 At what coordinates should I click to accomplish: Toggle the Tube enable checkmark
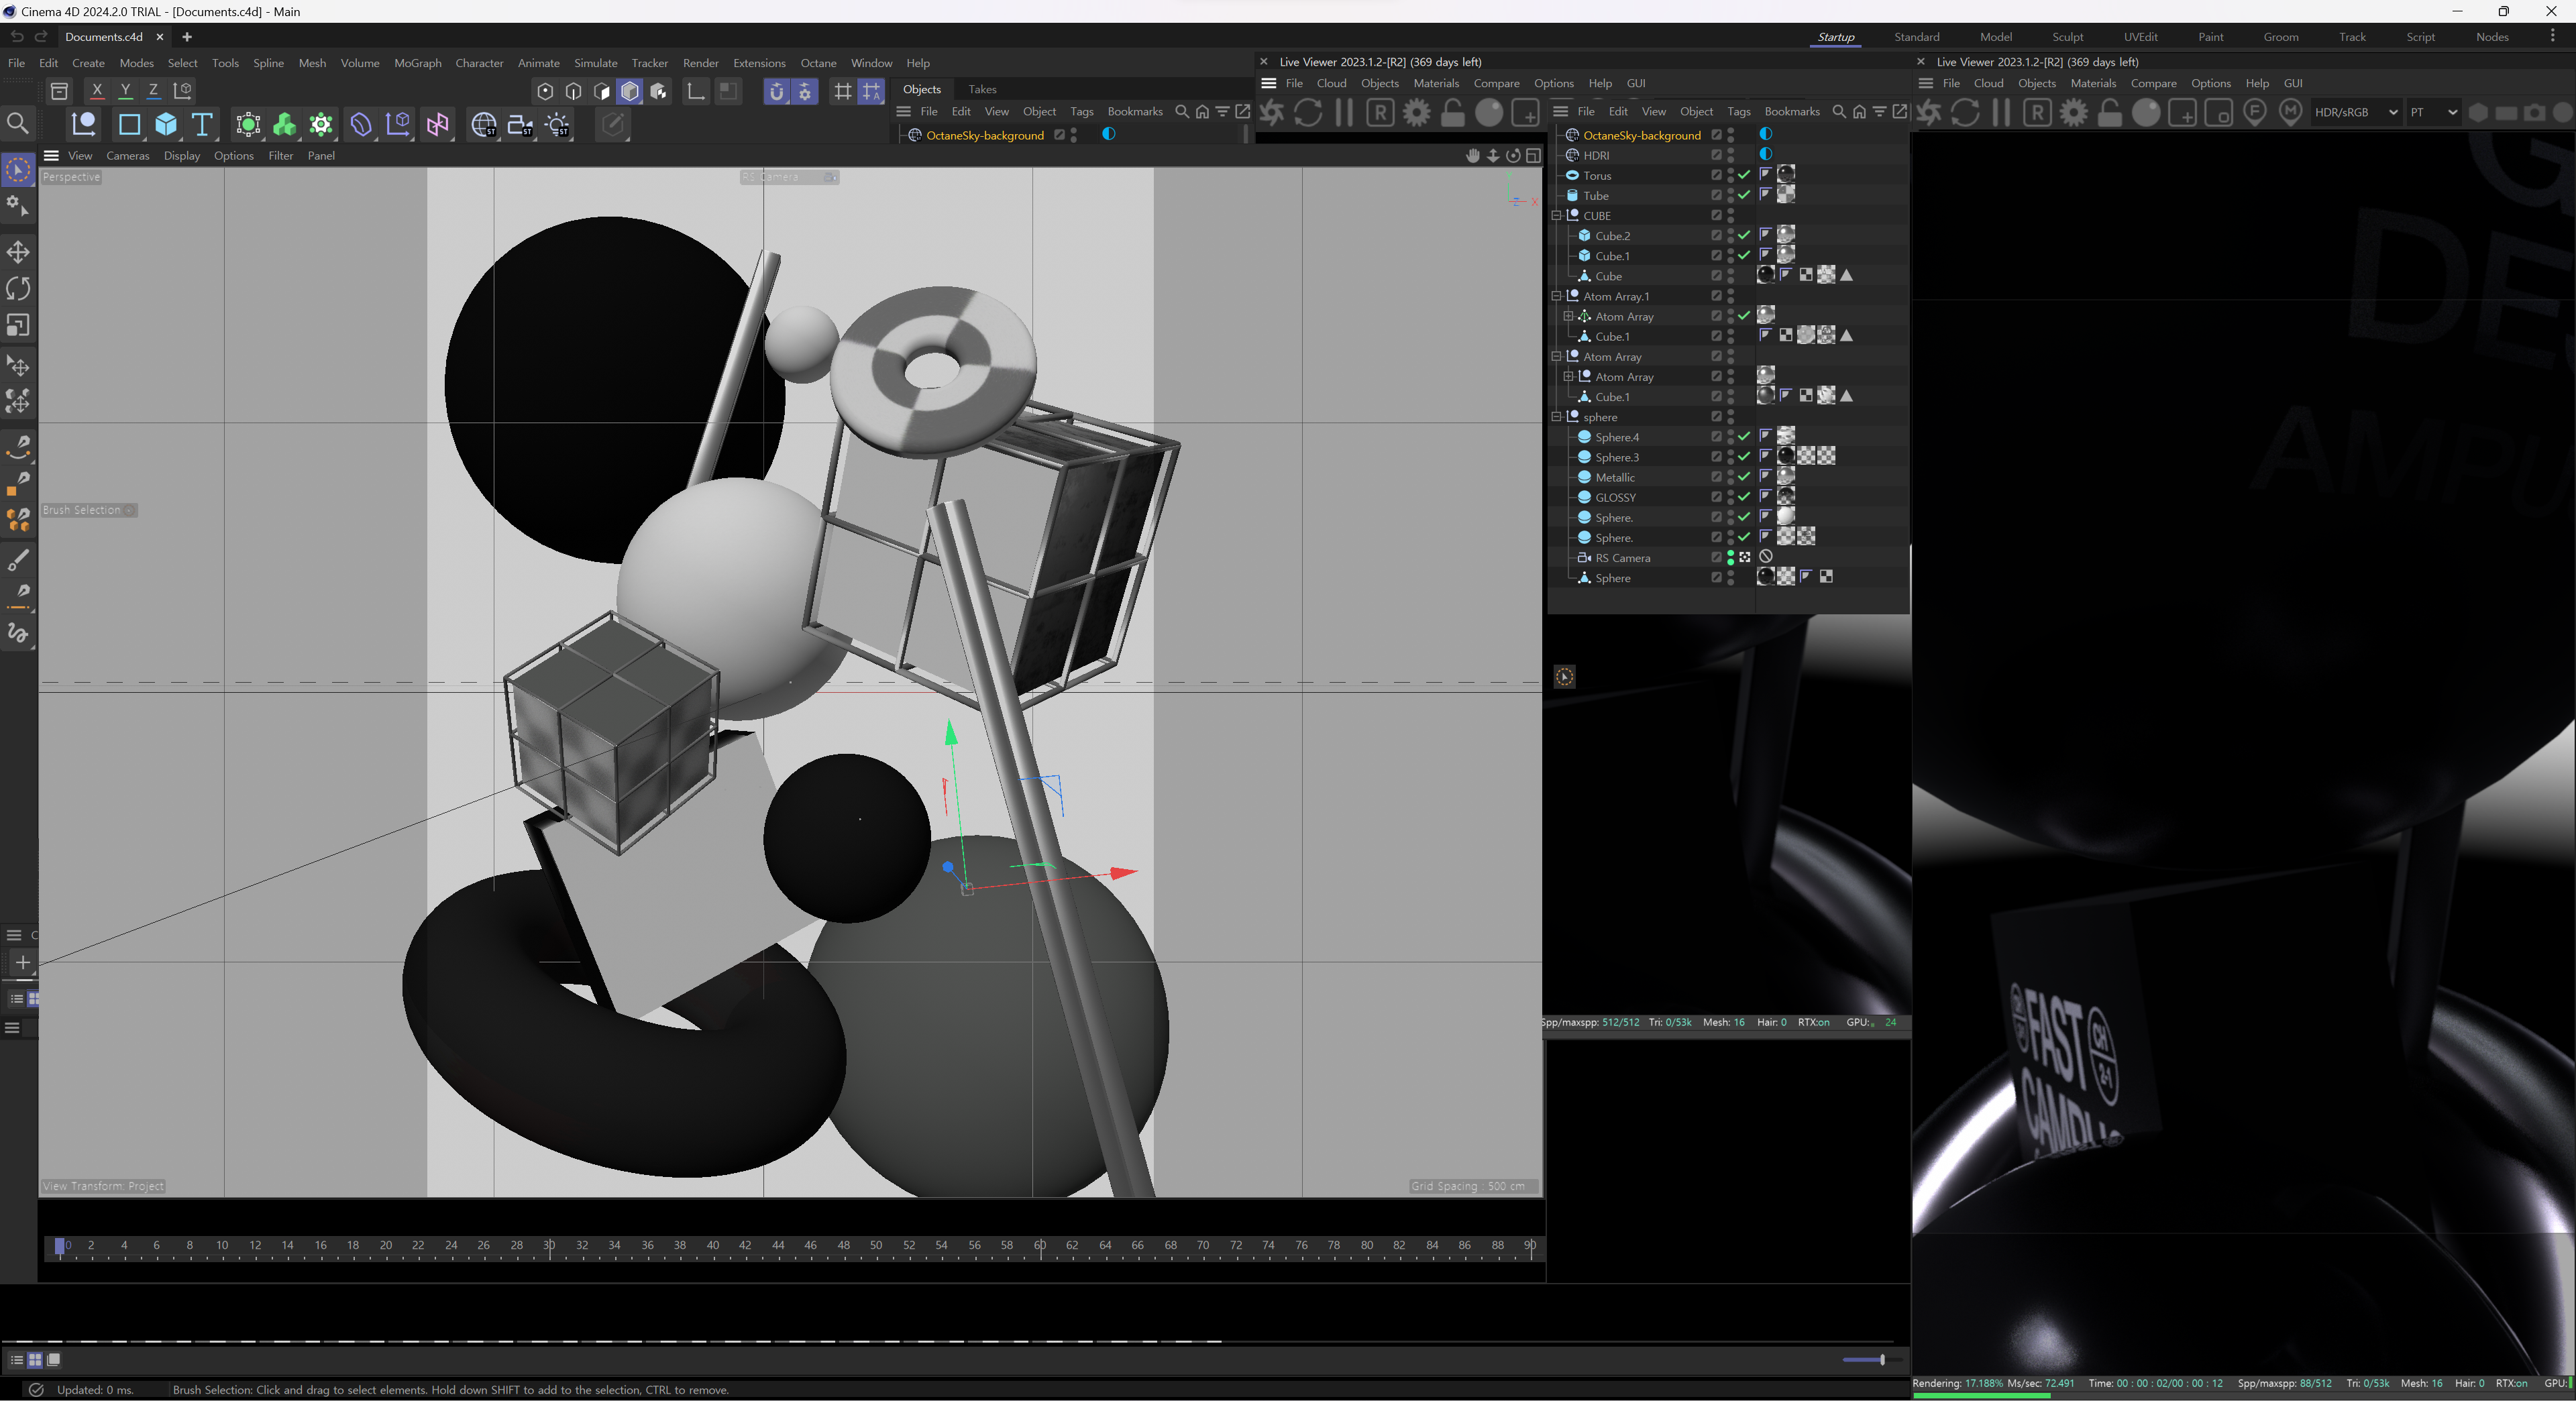pyautogui.click(x=1744, y=195)
